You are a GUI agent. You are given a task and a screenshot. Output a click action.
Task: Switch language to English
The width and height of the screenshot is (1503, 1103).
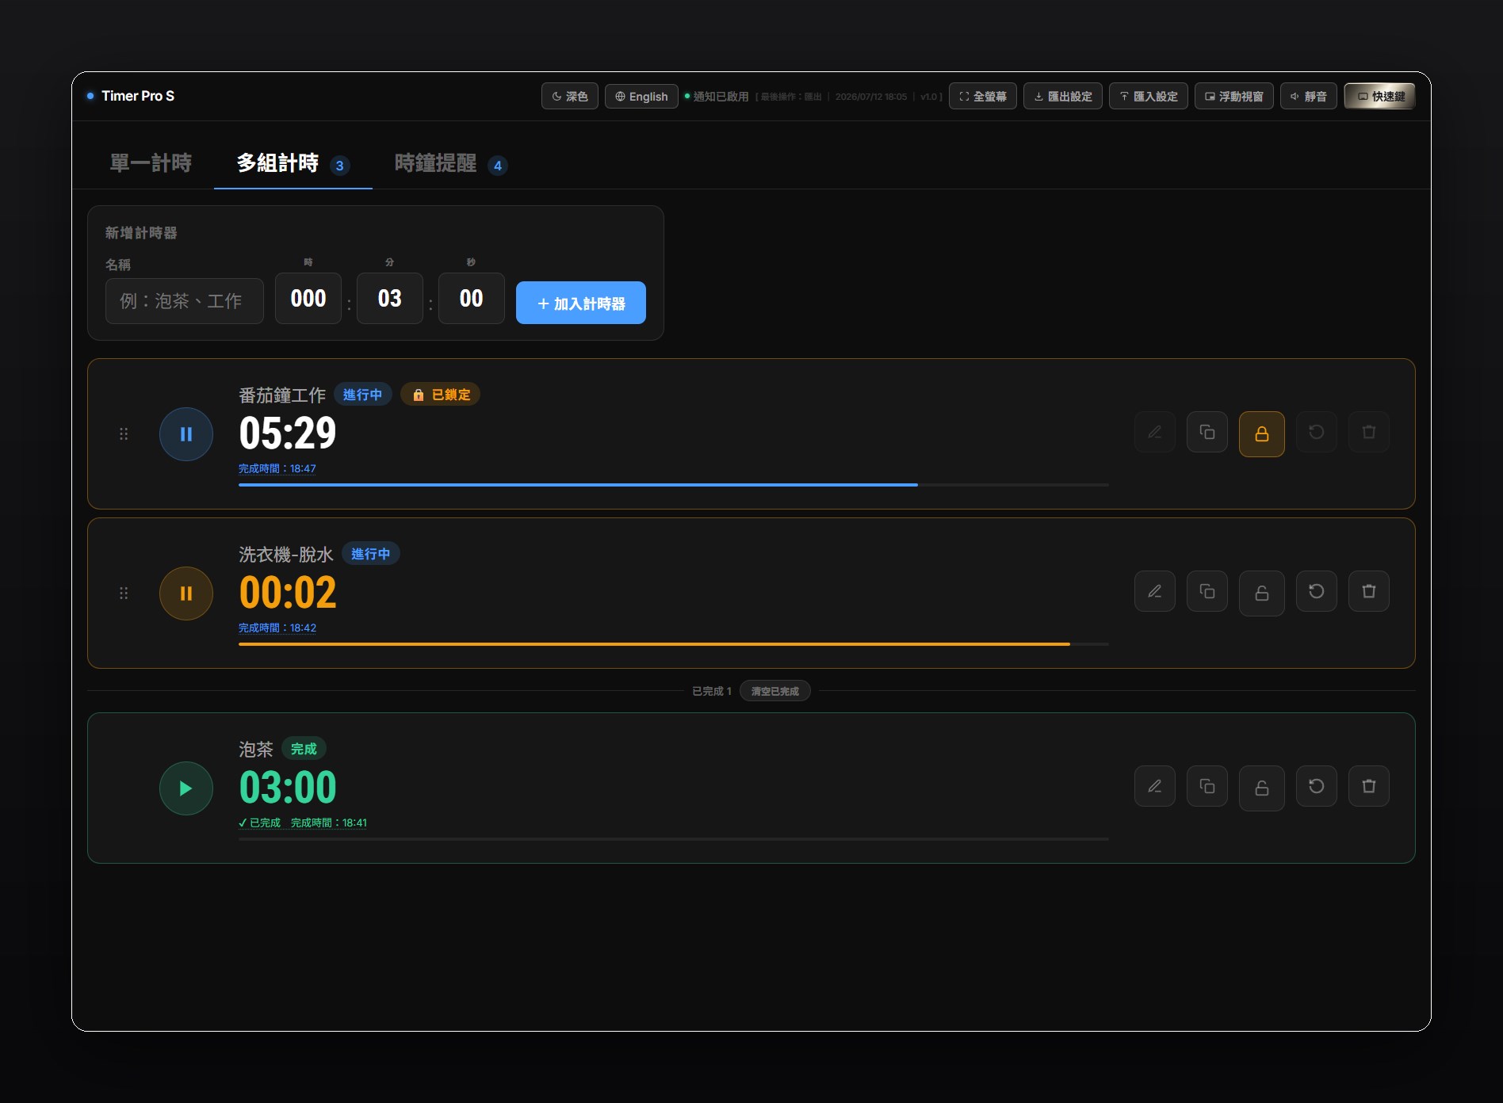click(x=641, y=96)
